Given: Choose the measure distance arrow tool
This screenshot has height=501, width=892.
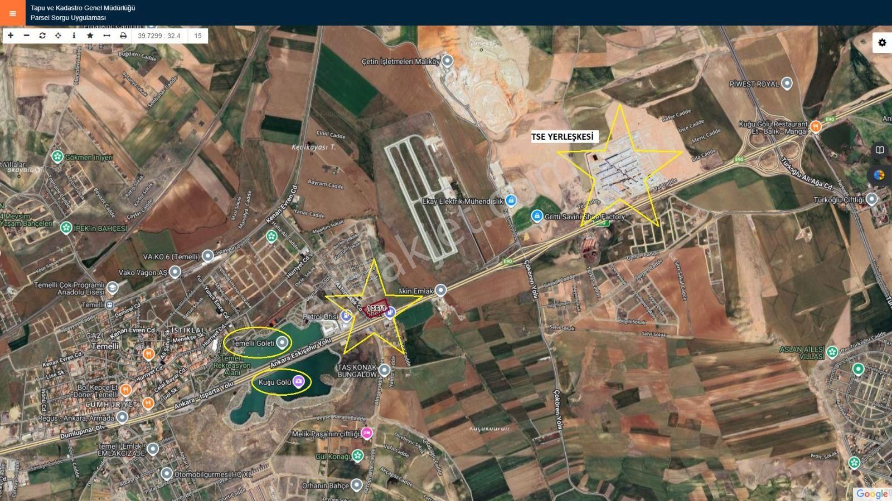Looking at the screenshot, I should coord(106,36).
